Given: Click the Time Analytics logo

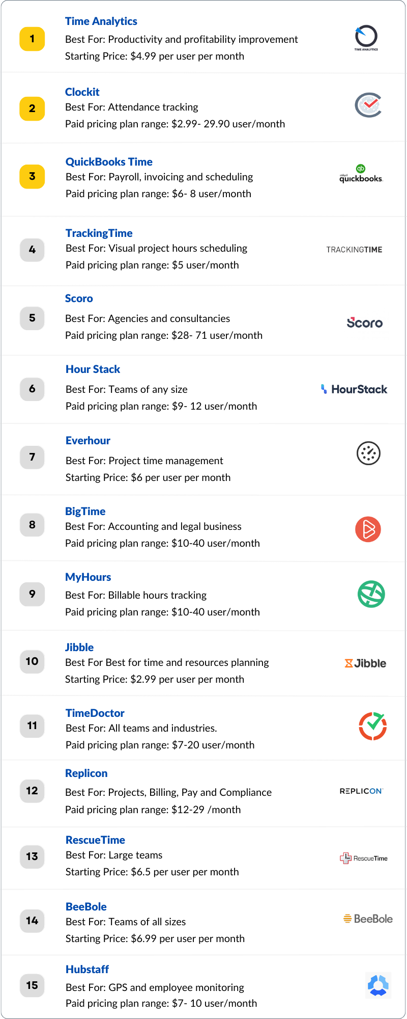Looking at the screenshot, I should 366,38.
